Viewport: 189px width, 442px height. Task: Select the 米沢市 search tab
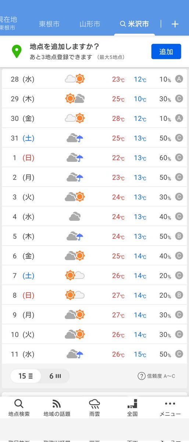point(135,24)
